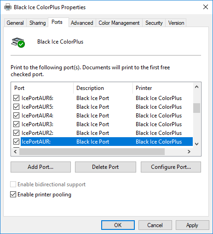Switch to the Advanced tab

pyautogui.click(x=82, y=23)
